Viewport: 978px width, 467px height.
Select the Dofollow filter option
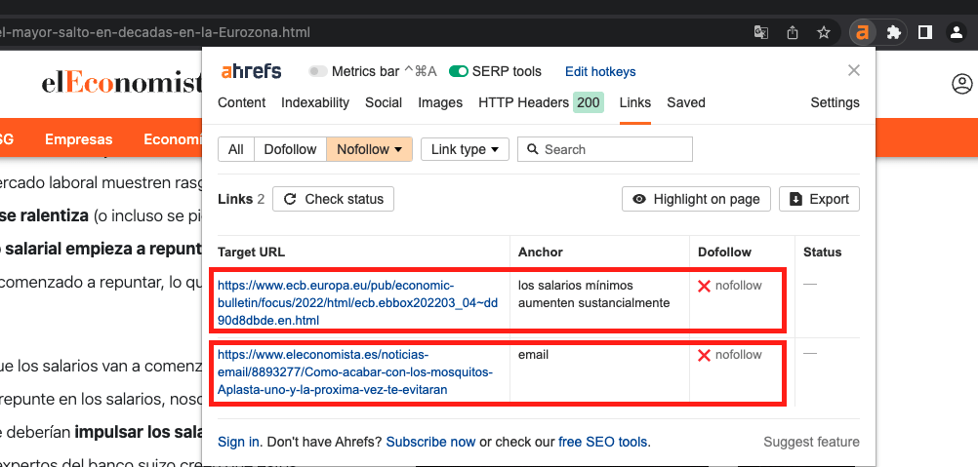pyautogui.click(x=290, y=149)
